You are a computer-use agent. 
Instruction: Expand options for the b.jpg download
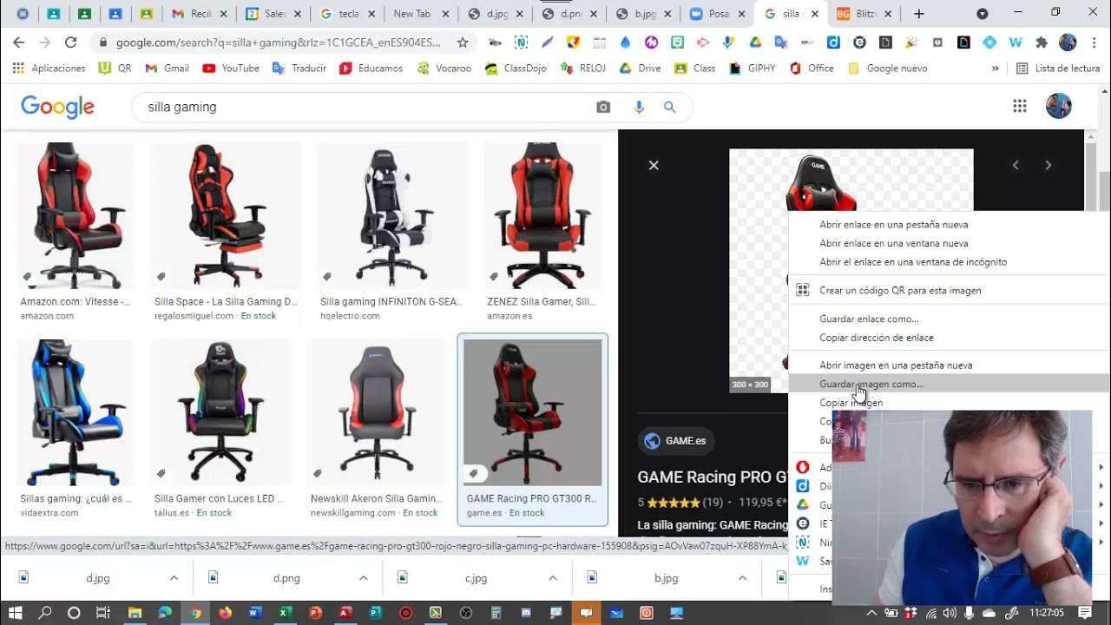(741, 578)
